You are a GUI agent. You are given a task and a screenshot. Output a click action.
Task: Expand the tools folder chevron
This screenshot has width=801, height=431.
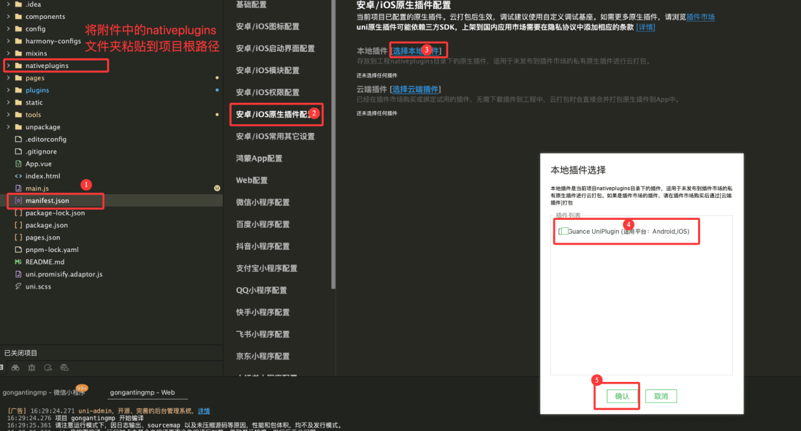click(8, 115)
